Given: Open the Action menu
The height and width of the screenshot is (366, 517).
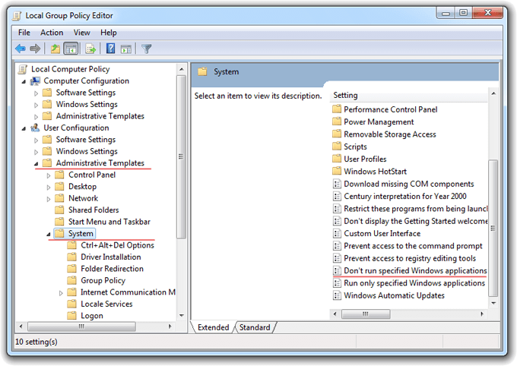Looking at the screenshot, I should pos(52,33).
